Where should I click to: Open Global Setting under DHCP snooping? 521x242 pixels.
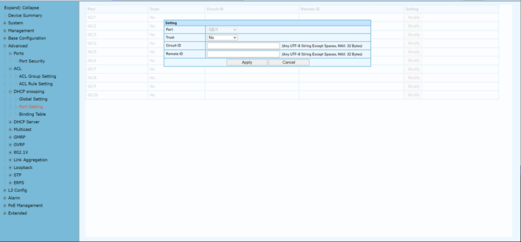coord(33,99)
